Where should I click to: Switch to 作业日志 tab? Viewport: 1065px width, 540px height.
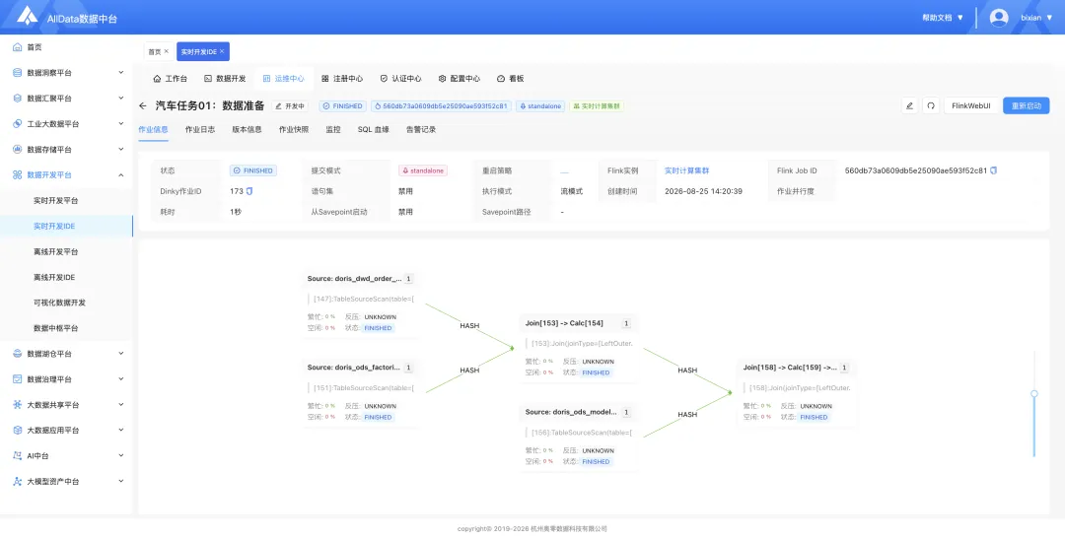pos(200,129)
